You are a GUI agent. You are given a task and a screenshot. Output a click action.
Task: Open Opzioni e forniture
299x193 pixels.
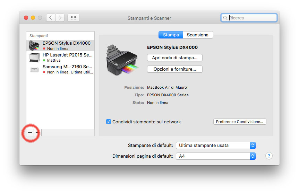pos(175,69)
